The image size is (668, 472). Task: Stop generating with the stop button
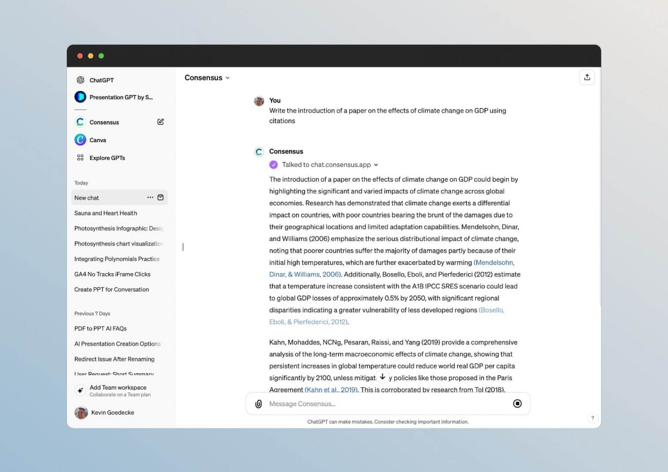pyautogui.click(x=517, y=404)
